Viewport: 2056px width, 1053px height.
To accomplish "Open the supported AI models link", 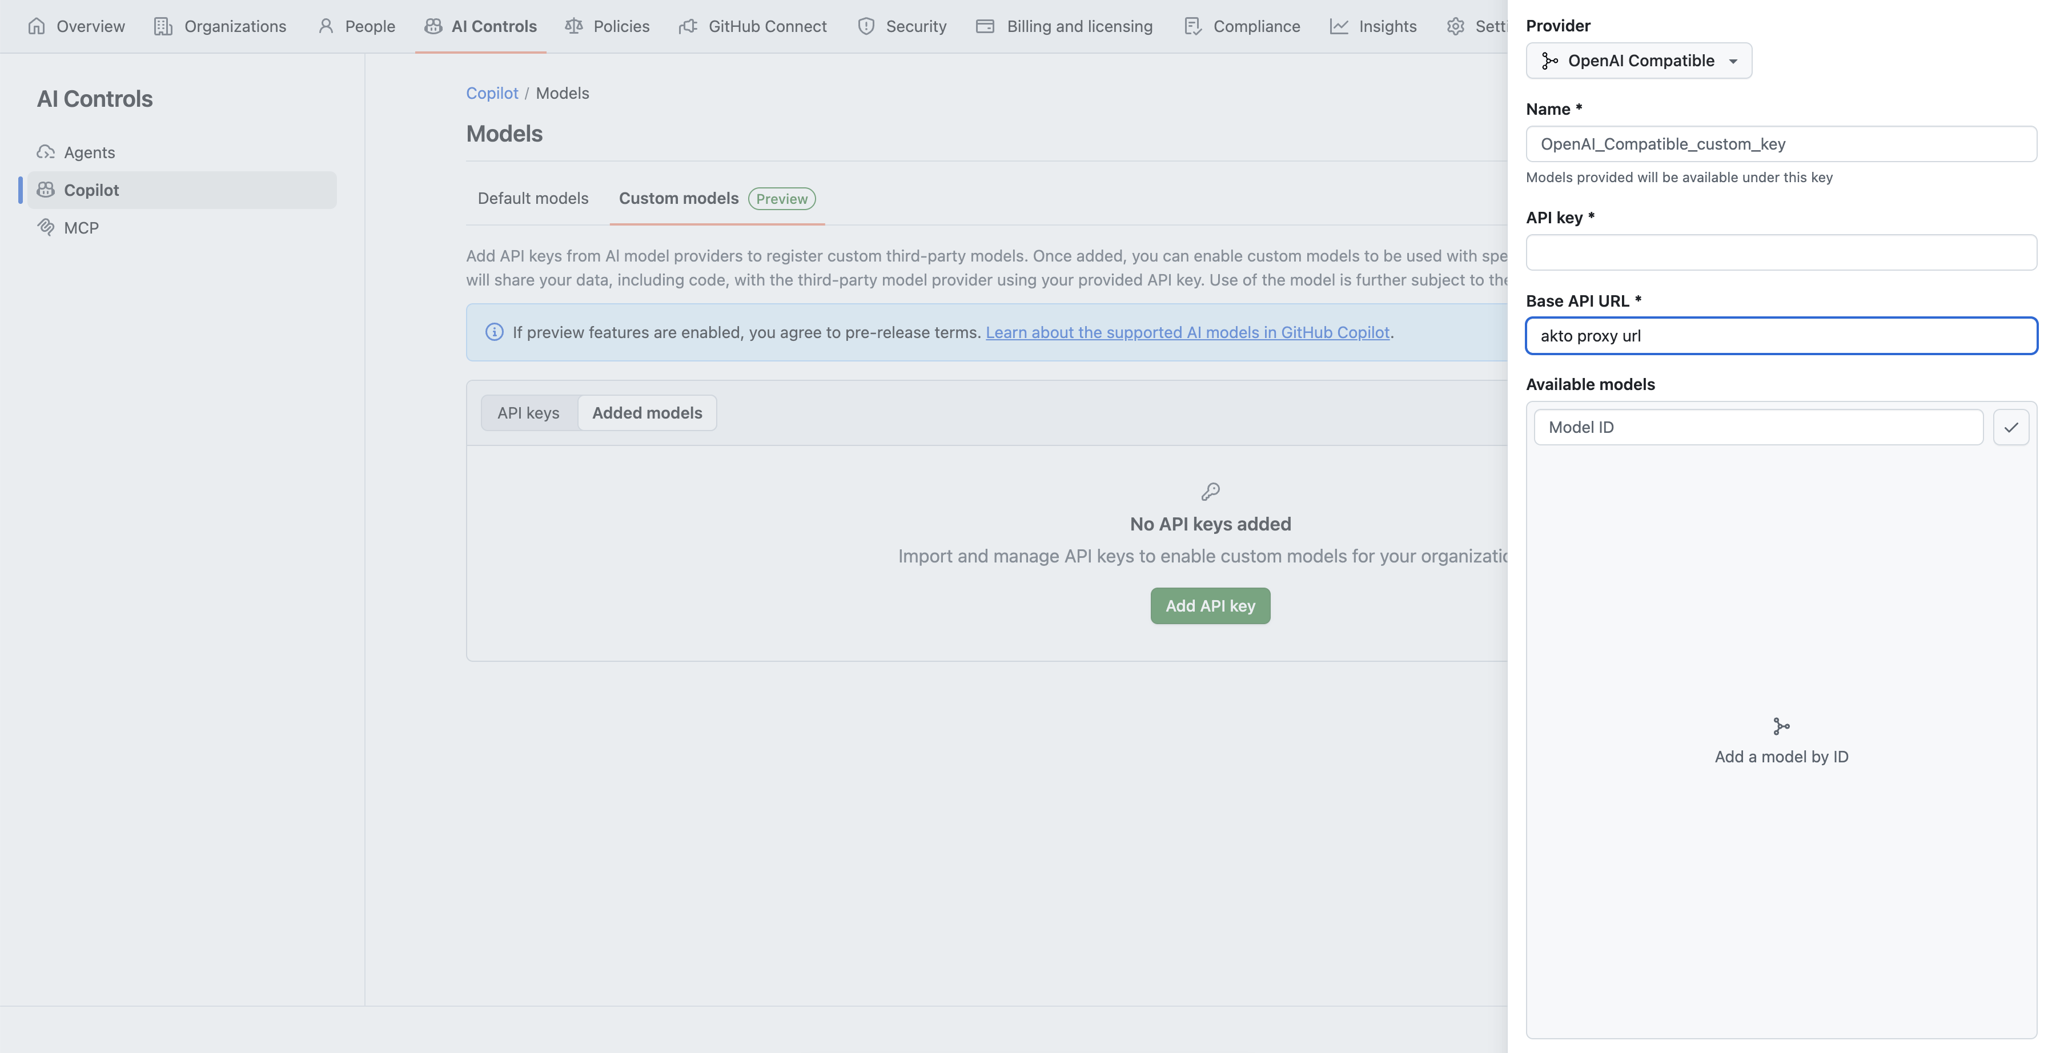I will click(x=1187, y=332).
